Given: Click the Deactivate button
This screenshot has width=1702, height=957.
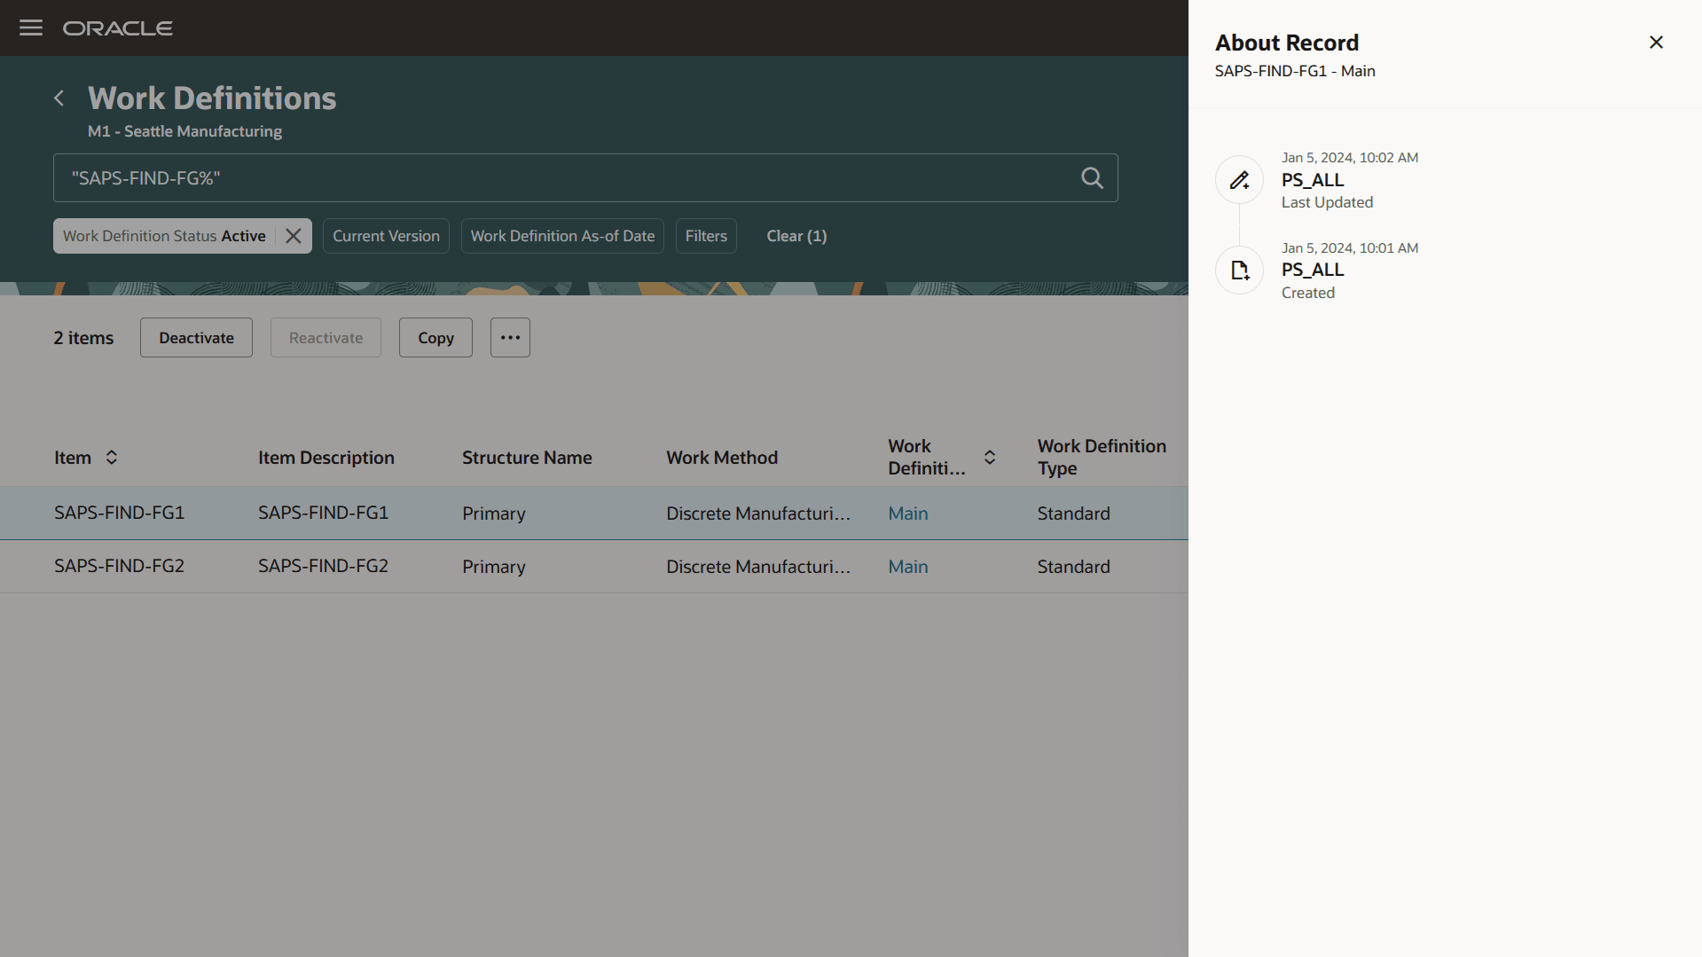Looking at the screenshot, I should pyautogui.click(x=196, y=338).
